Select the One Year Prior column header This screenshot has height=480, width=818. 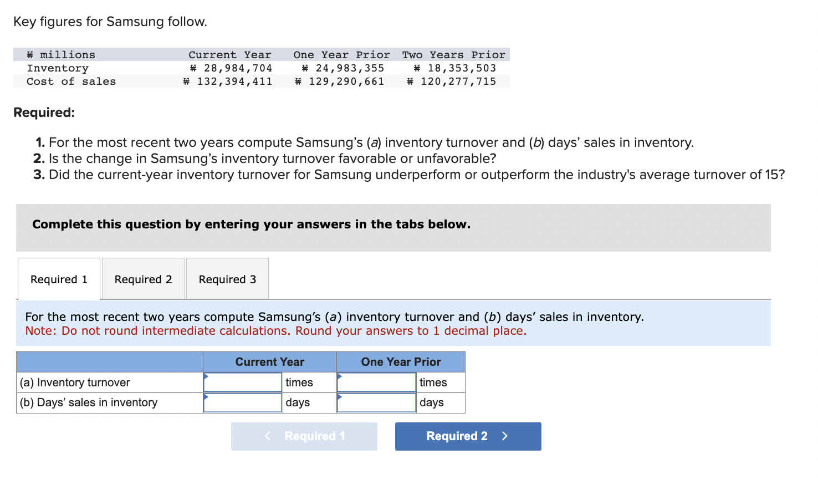coord(401,361)
